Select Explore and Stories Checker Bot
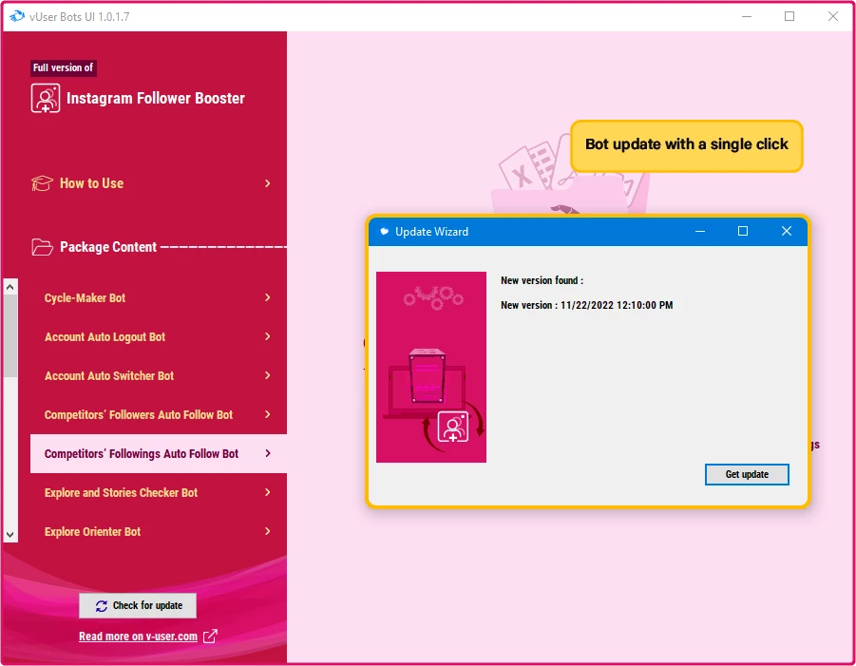Image resolution: width=856 pixels, height=666 pixels. point(159,492)
